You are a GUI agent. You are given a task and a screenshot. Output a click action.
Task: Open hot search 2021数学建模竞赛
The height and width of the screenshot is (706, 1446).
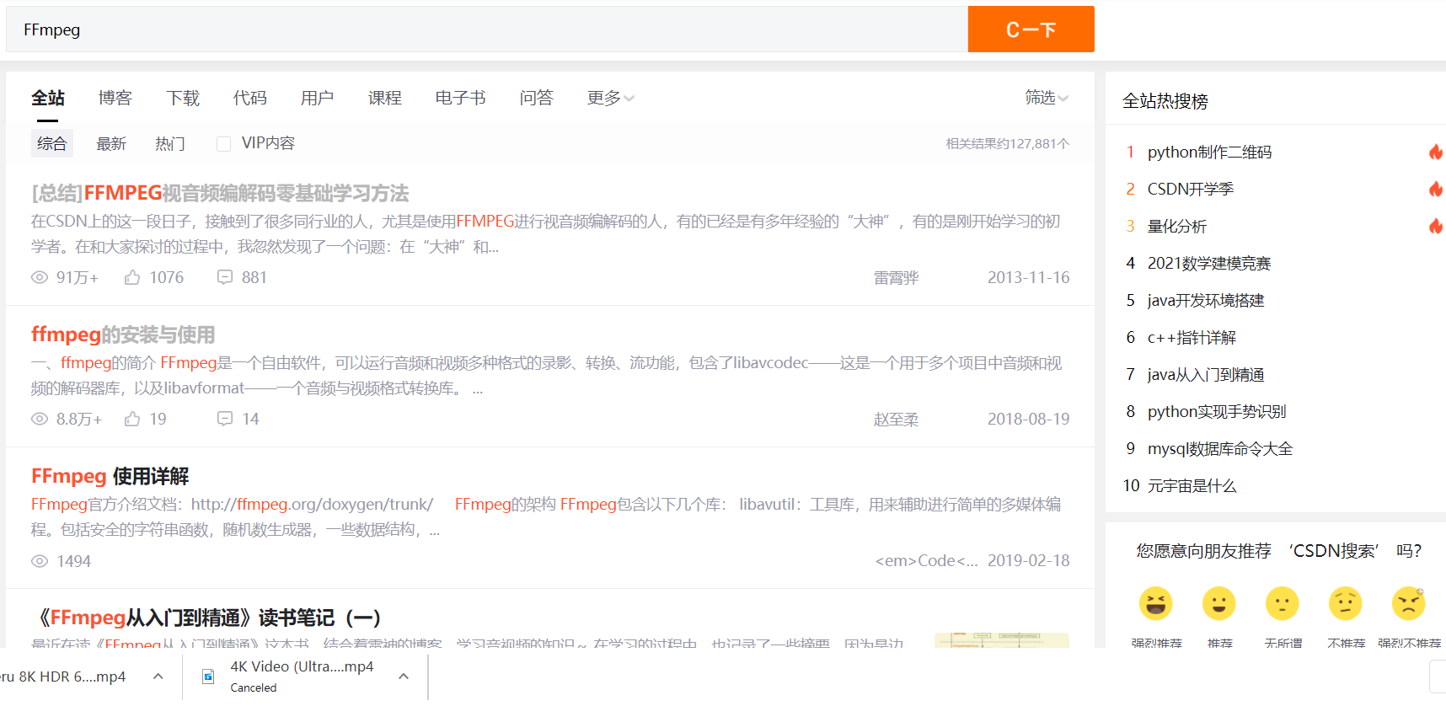[x=1208, y=263]
